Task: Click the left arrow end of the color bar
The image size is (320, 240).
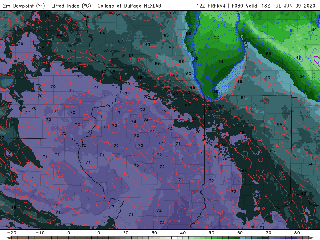Action: pyautogui.click(x=8, y=238)
